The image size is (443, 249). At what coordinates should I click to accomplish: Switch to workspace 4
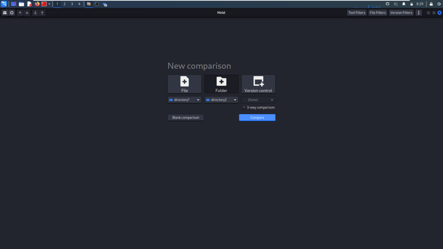pyautogui.click(x=79, y=4)
